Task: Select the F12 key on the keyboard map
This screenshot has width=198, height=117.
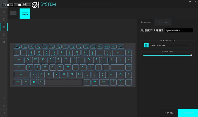Action: pos(100,47)
